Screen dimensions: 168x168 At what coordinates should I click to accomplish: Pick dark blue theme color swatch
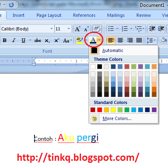(113, 66)
